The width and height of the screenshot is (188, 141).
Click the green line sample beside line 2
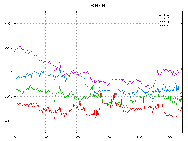(x=175, y=18)
